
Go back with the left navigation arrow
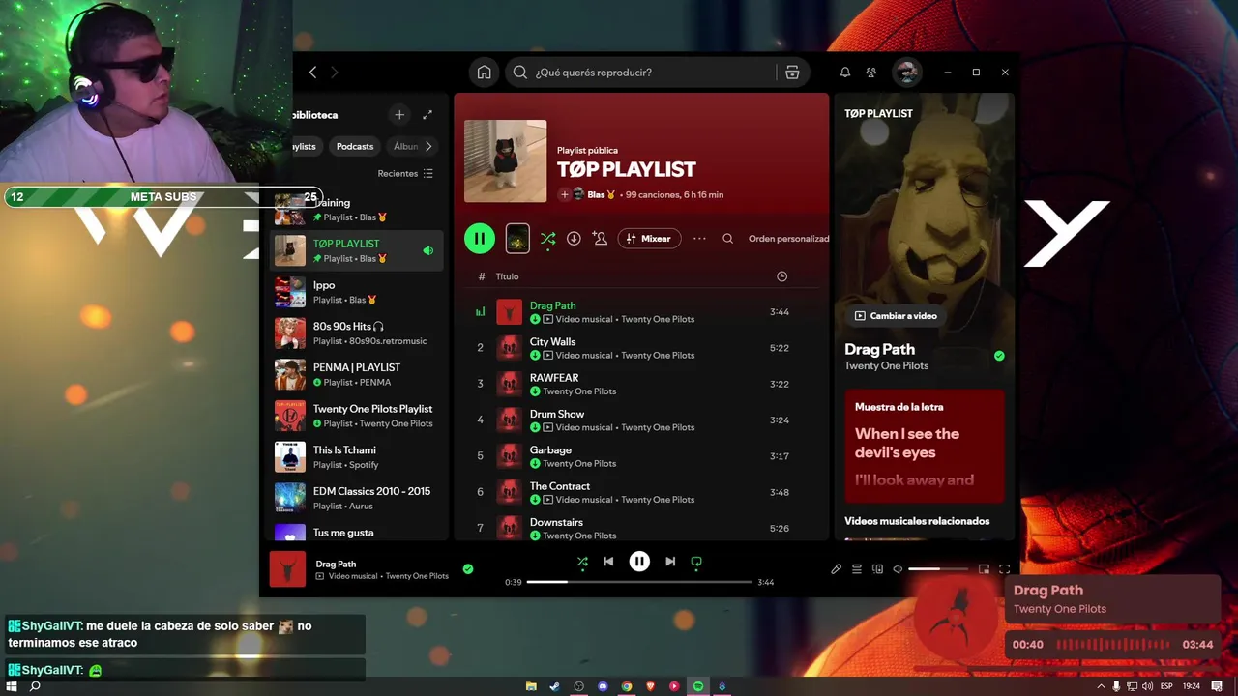[x=312, y=72]
